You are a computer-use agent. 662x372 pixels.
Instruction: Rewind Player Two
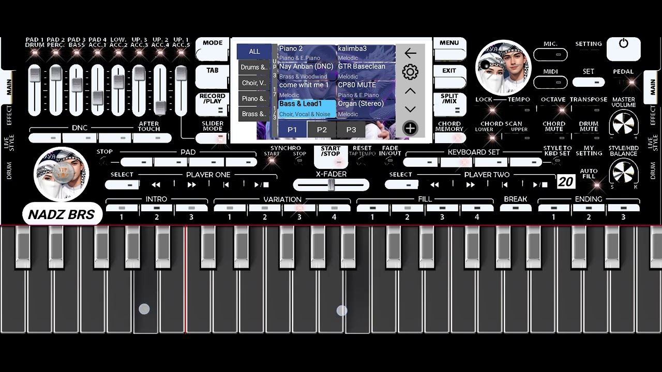click(434, 184)
